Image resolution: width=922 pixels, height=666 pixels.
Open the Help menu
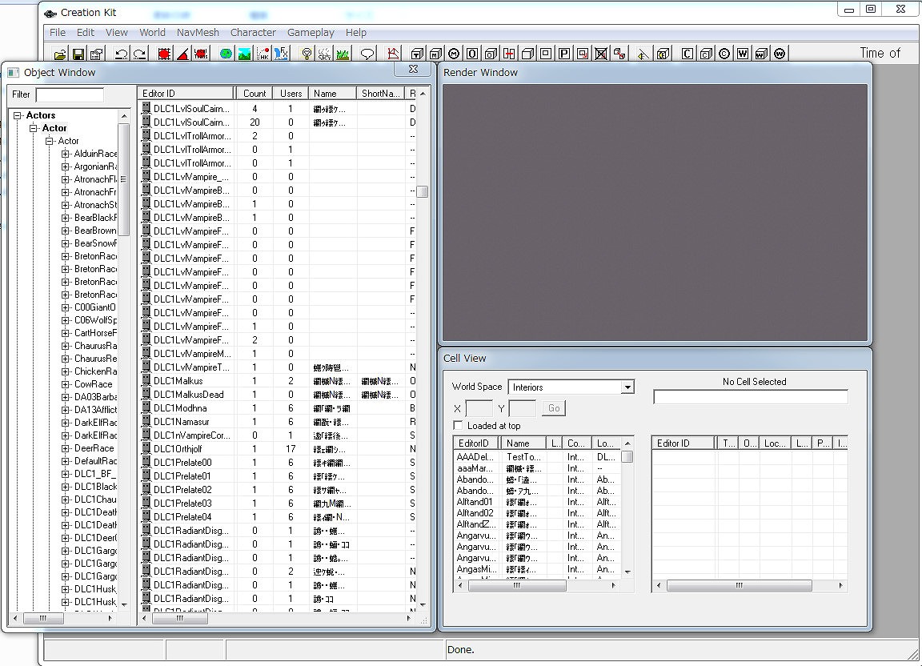(355, 32)
